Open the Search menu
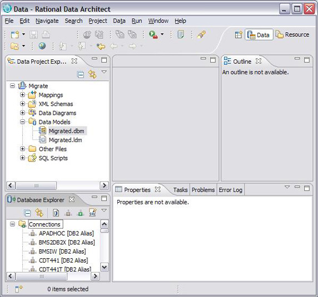Screen dimensions: 318x297 coord(73,21)
